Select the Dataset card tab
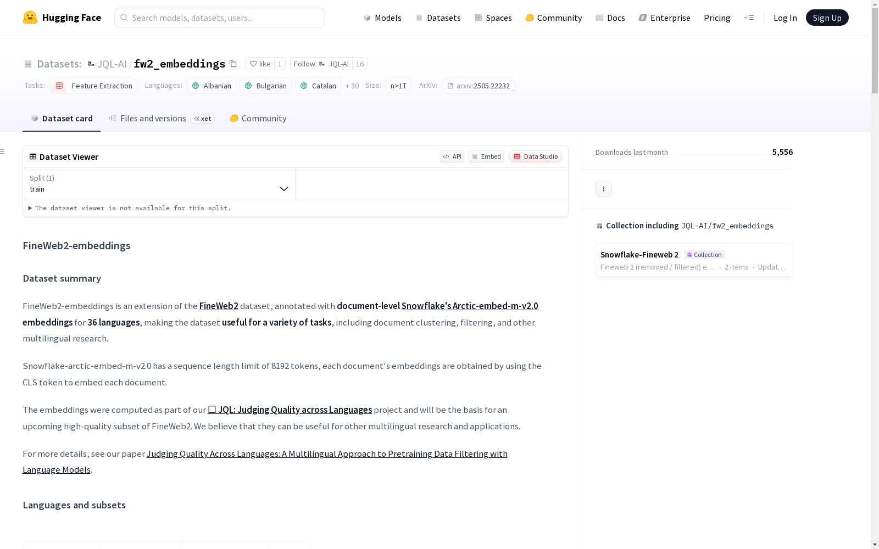Image resolution: width=879 pixels, height=549 pixels. click(x=62, y=119)
